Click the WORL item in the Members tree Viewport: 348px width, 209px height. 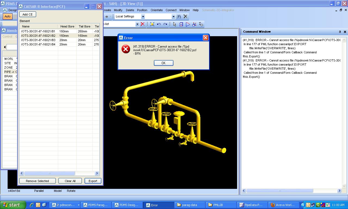tap(9, 59)
